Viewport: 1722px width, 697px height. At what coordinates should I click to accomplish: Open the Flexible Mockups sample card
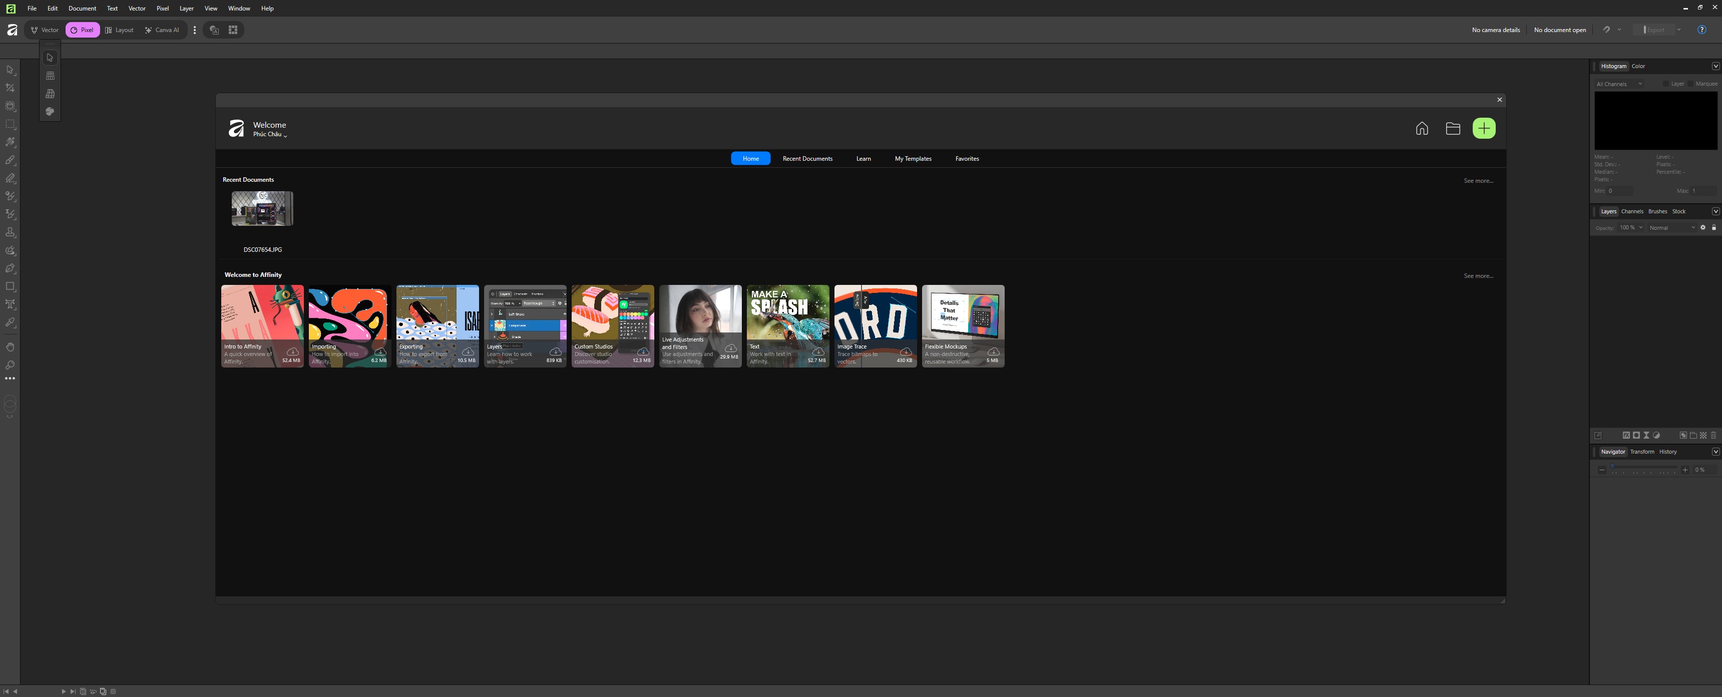(x=963, y=326)
